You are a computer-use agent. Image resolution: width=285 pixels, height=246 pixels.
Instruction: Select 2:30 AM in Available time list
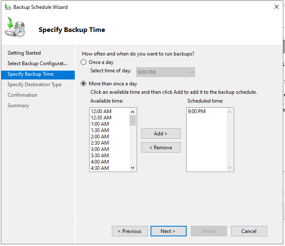(x=100, y=143)
